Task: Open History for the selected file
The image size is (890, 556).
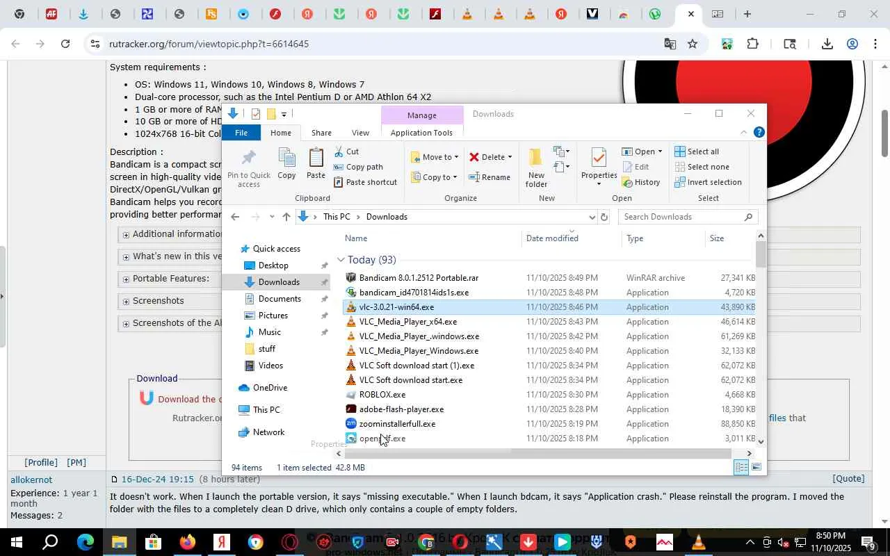Action: coord(642,182)
